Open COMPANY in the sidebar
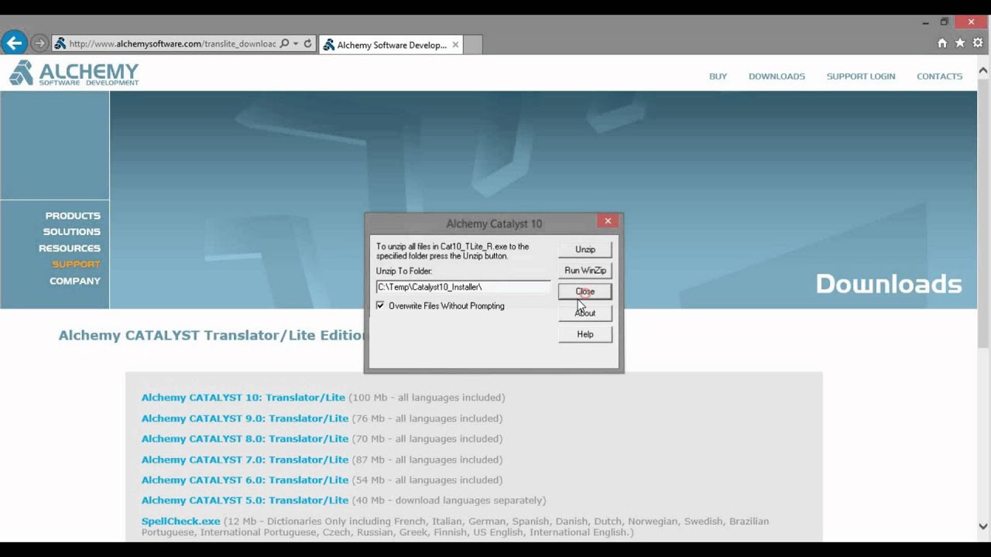 pos(75,281)
